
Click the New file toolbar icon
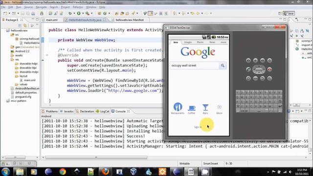pos(5,13)
